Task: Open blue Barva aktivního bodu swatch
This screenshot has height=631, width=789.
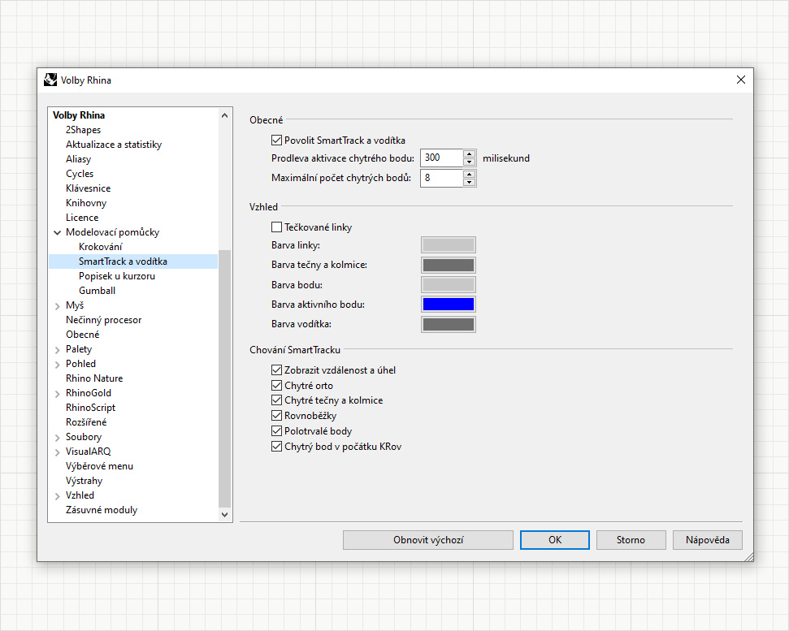Action: click(449, 305)
